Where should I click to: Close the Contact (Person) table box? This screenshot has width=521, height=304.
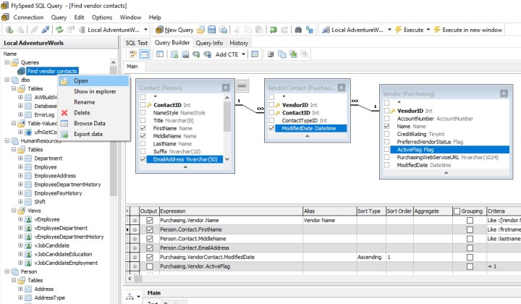click(226, 88)
